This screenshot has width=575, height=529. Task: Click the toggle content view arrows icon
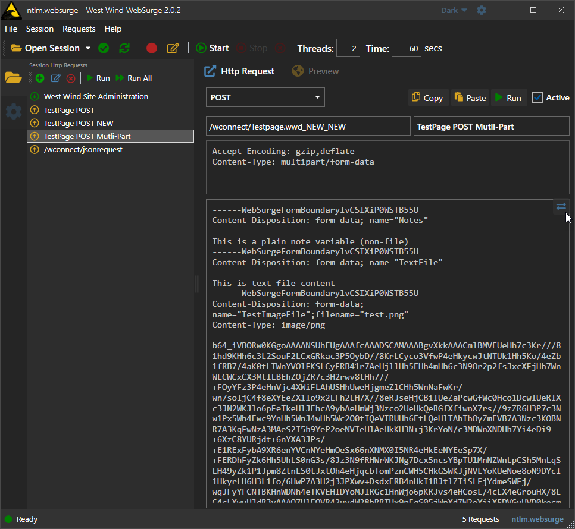[561, 206]
